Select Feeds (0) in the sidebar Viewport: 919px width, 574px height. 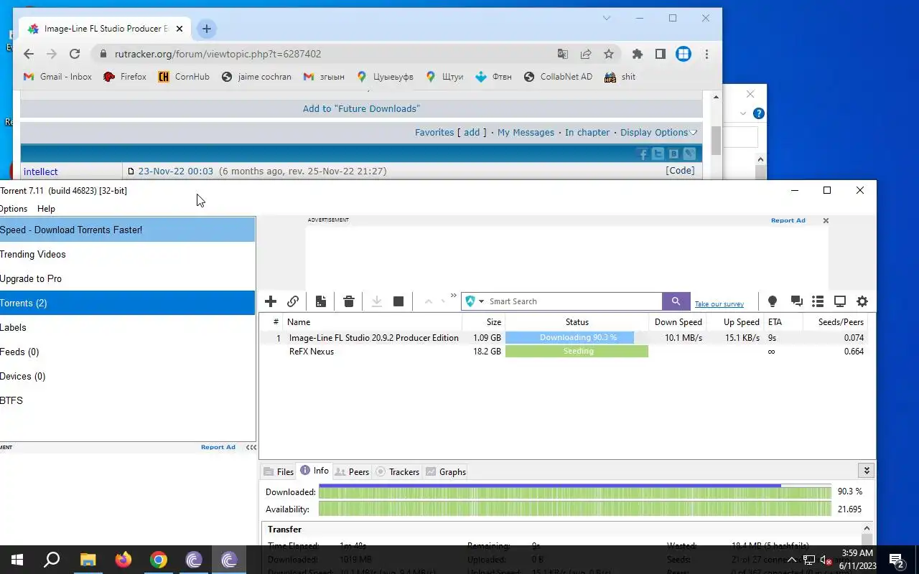pyautogui.click(x=127, y=352)
